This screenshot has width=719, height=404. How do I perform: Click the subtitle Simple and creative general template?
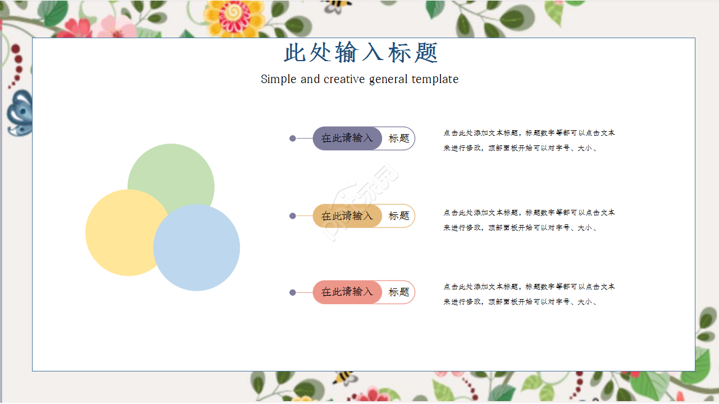pyautogui.click(x=359, y=79)
